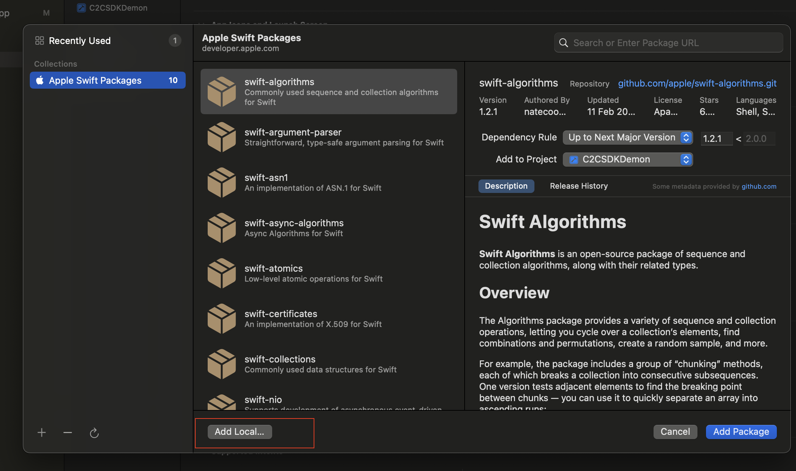Edit the 1.2.1 version field

pos(716,138)
